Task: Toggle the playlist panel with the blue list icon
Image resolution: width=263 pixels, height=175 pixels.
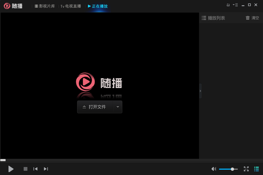Action: [256, 169]
